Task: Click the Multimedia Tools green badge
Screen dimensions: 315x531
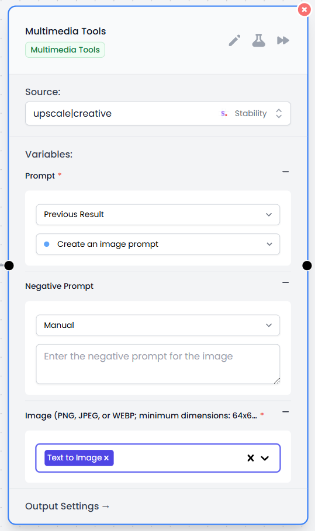Action: pos(65,50)
